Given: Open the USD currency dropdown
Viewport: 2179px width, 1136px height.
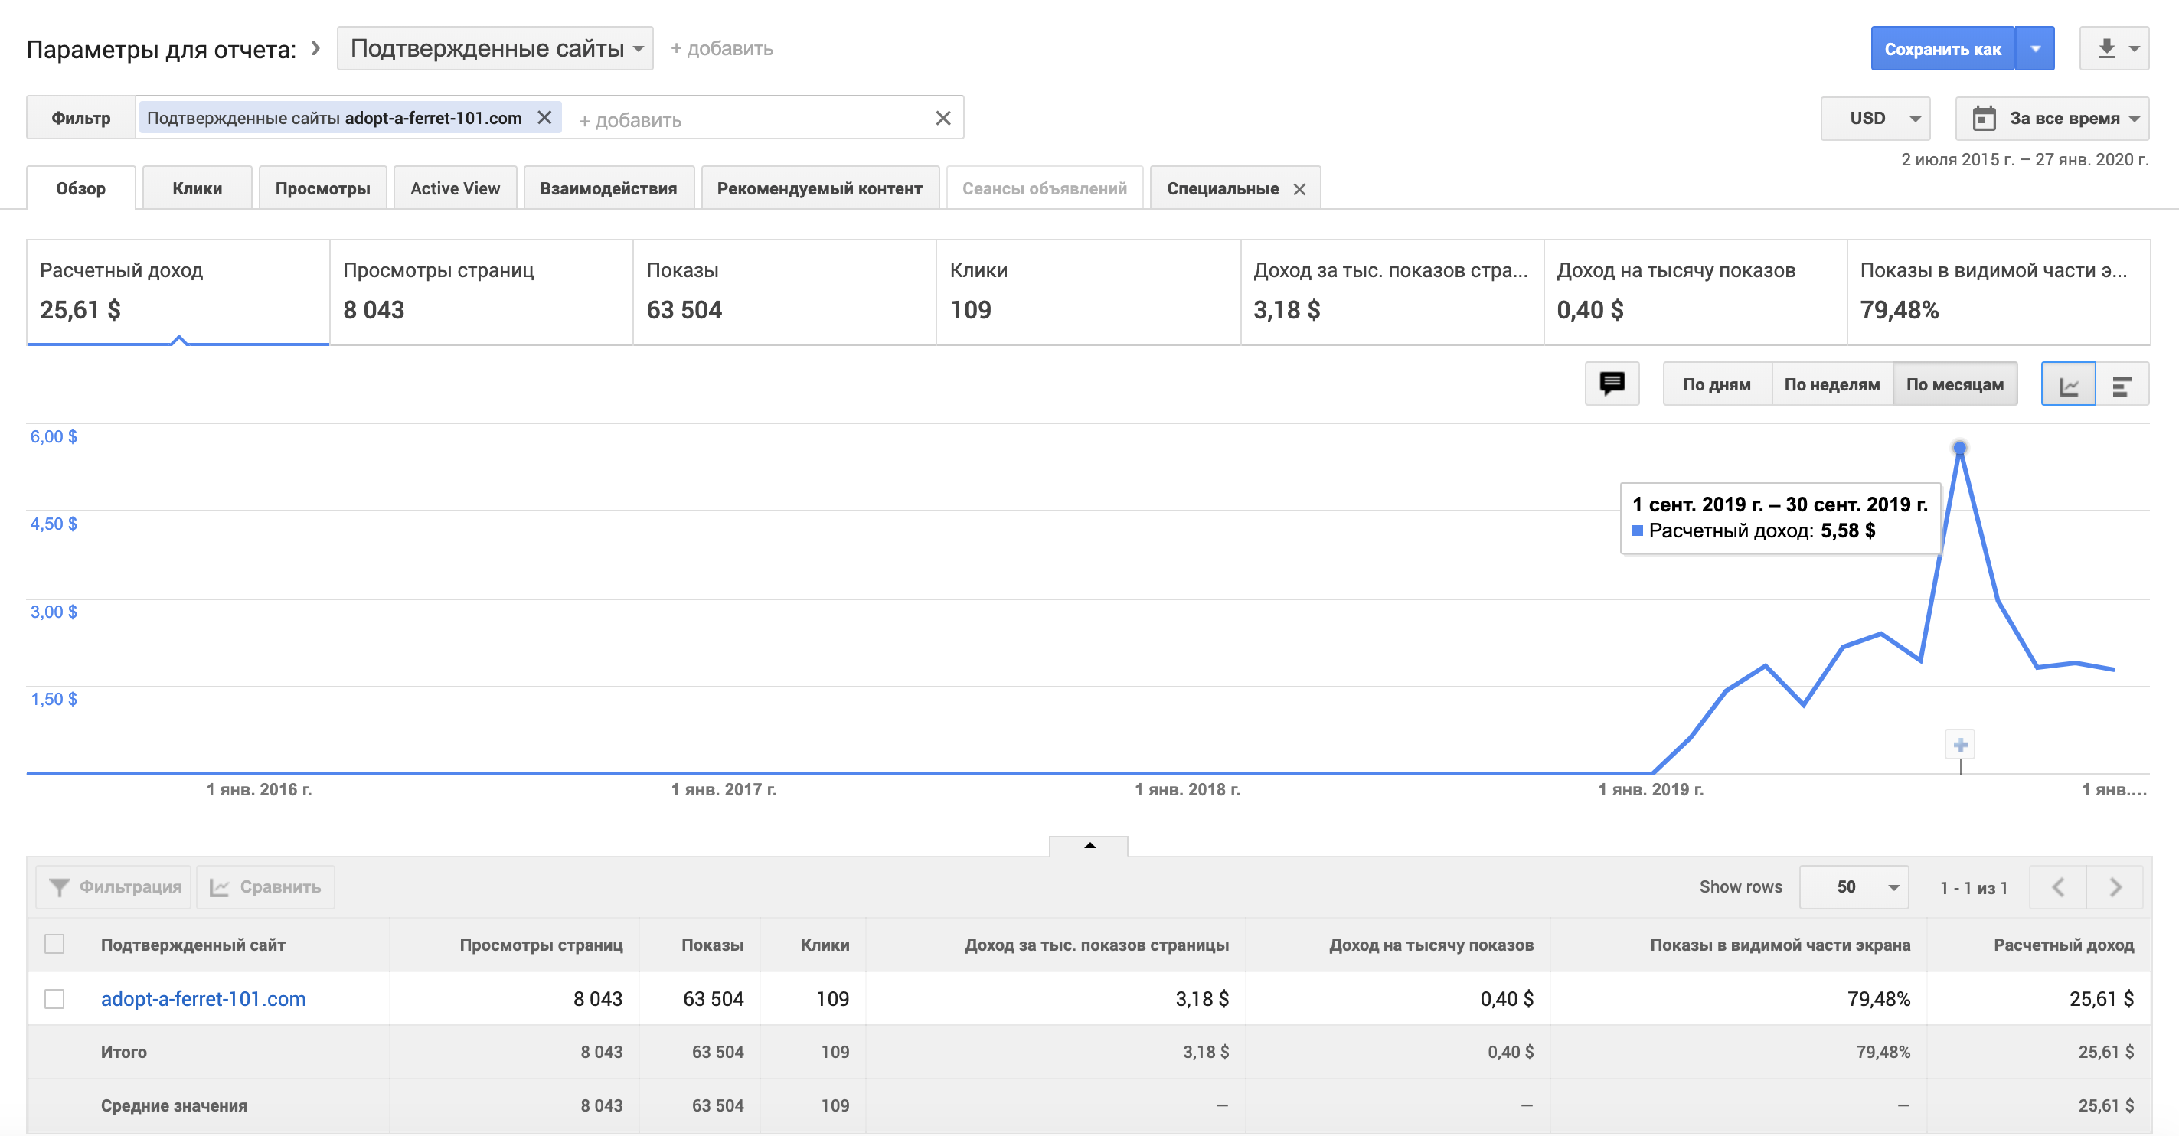Looking at the screenshot, I should tap(1875, 119).
